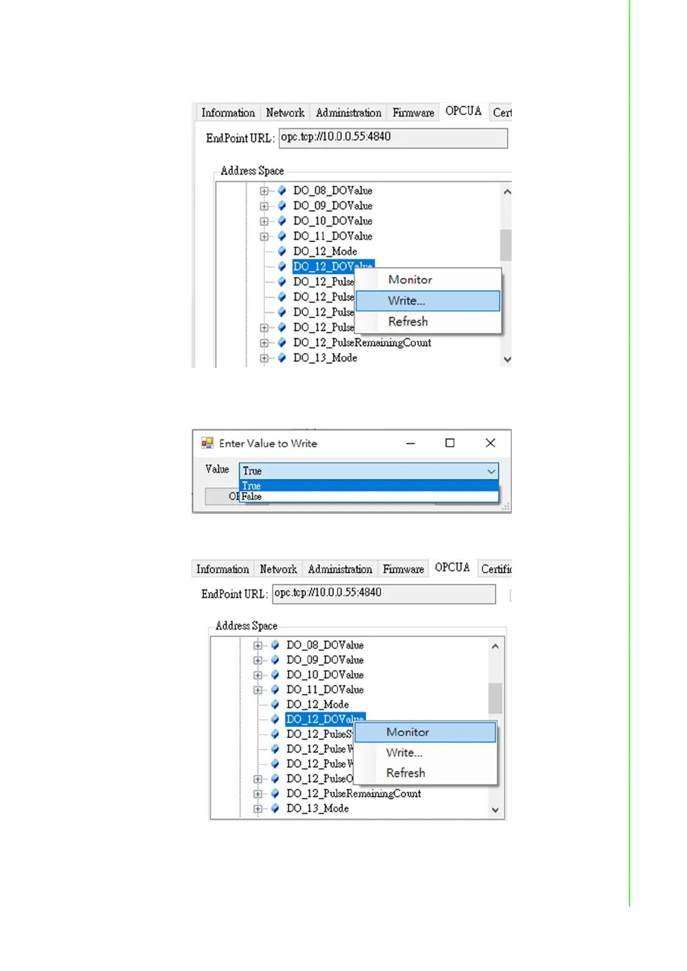The image size is (687, 971).
Task: Click the upper EndPoint URL input field
Action: pyautogui.click(x=393, y=138)
